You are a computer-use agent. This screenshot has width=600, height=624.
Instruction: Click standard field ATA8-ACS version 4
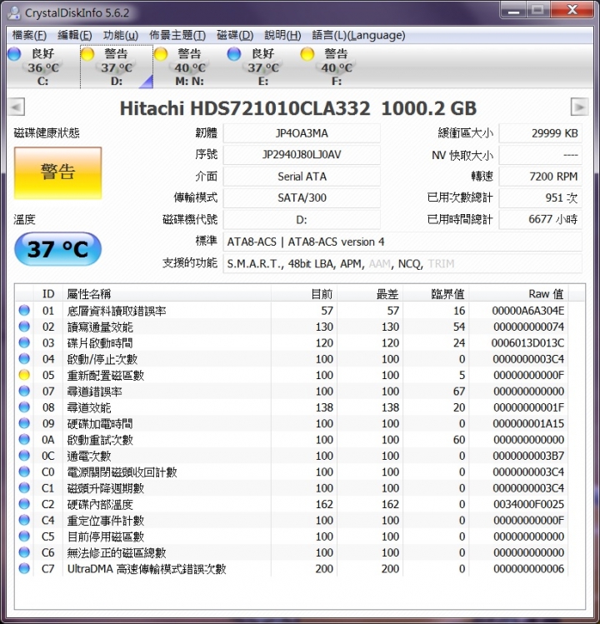[402, 242]
